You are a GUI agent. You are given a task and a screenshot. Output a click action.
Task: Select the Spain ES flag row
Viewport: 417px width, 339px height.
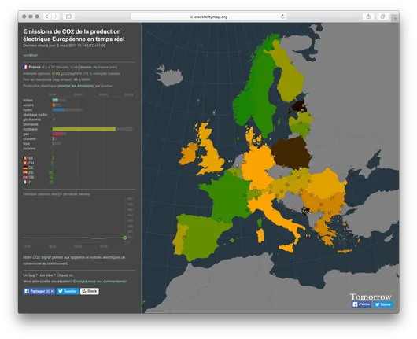[x=28, y=172]
